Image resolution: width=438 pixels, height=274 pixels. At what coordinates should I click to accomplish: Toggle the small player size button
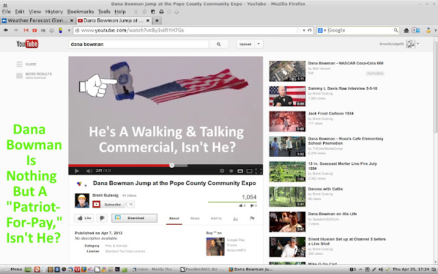pyautogui.click(x=240, y=171)
